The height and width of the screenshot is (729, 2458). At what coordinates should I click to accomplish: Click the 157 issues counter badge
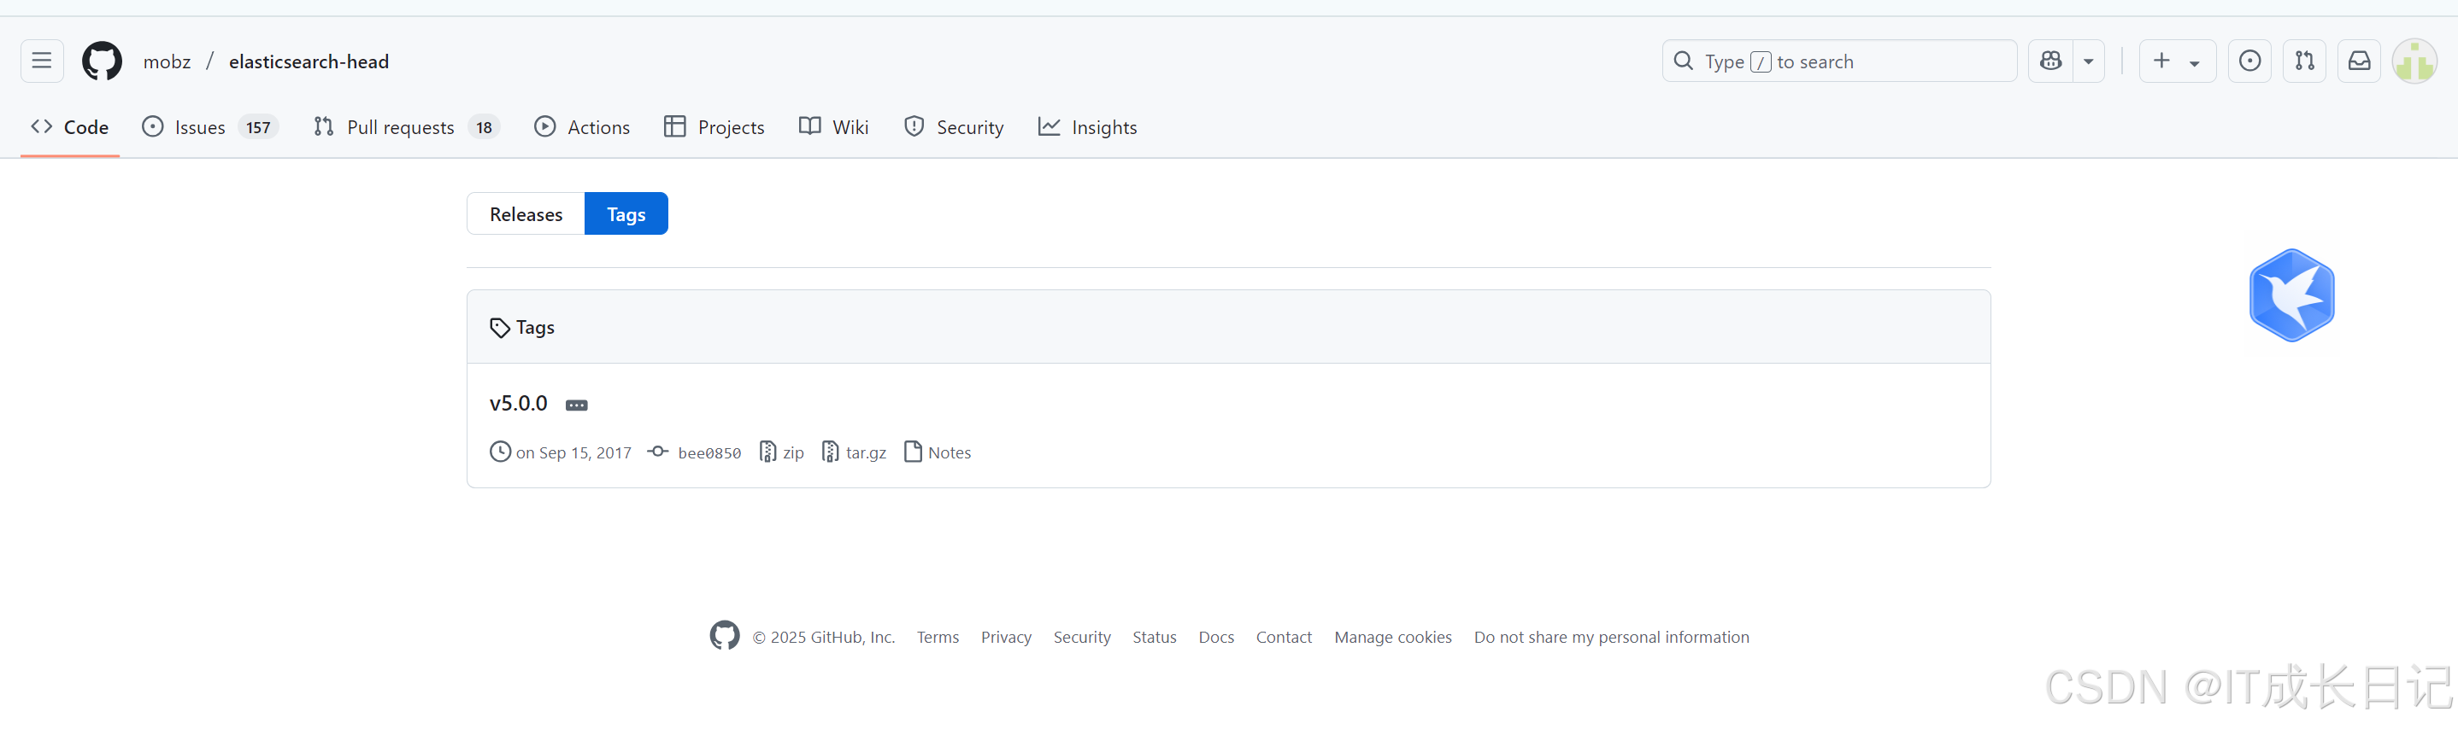pyautogui.click(x=259, y=128)
